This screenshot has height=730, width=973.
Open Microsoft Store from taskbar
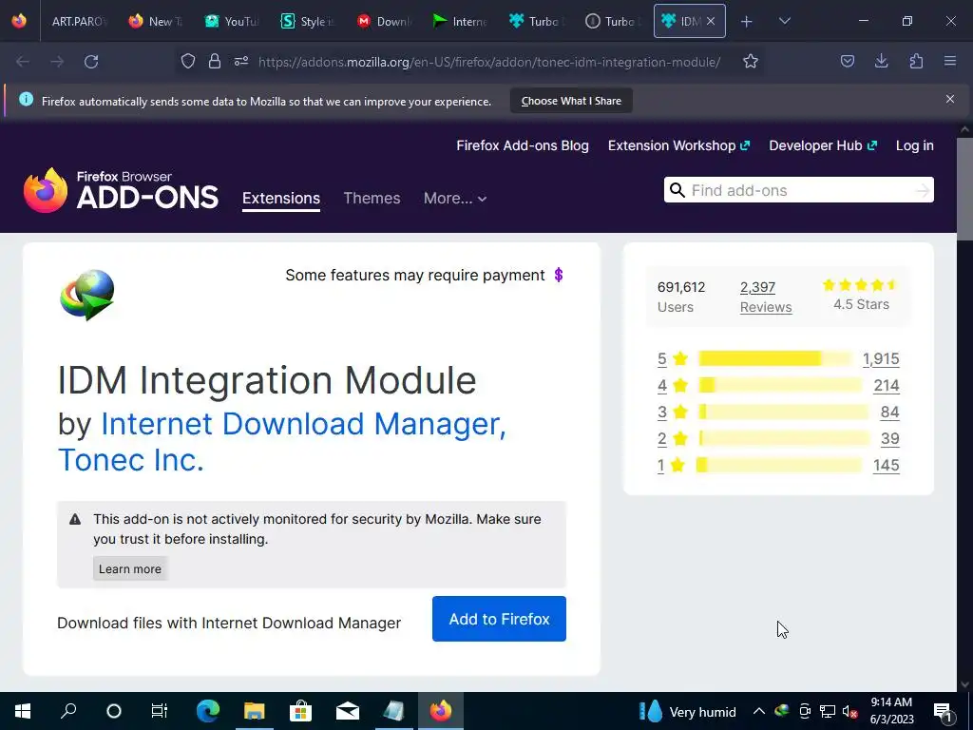point(300,711)
